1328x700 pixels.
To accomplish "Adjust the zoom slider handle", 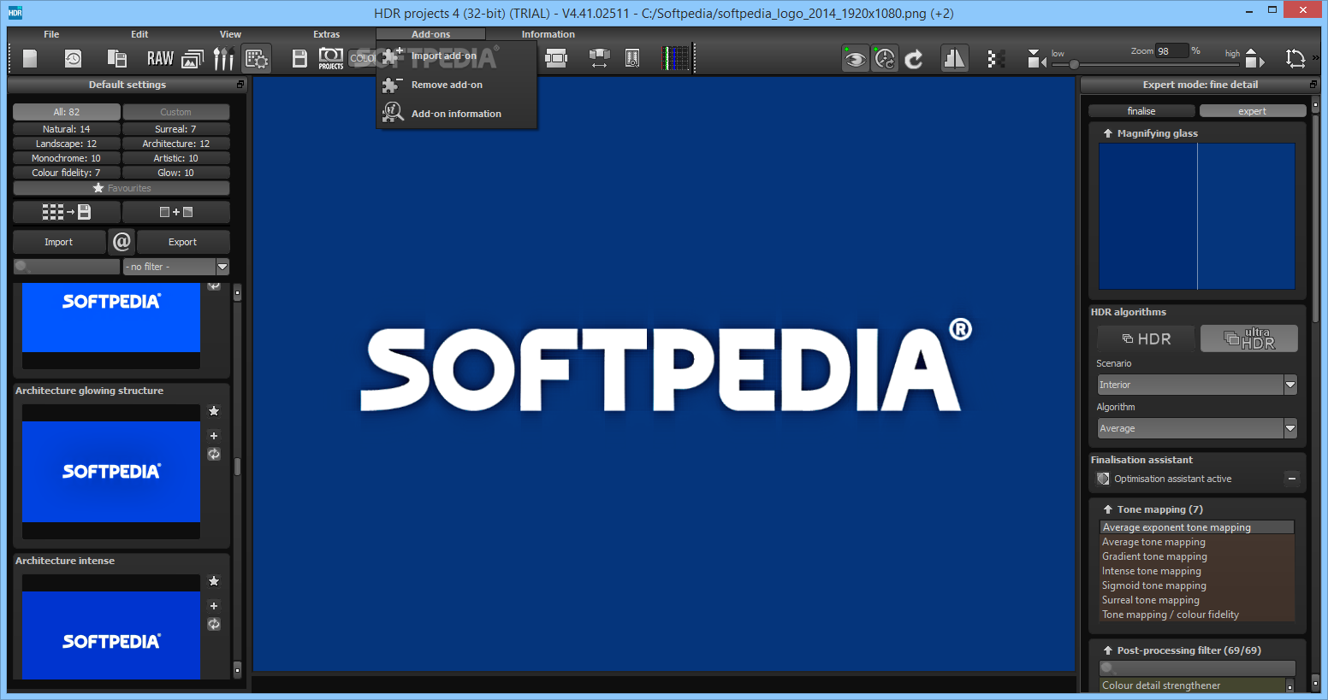I will 1074,64.
